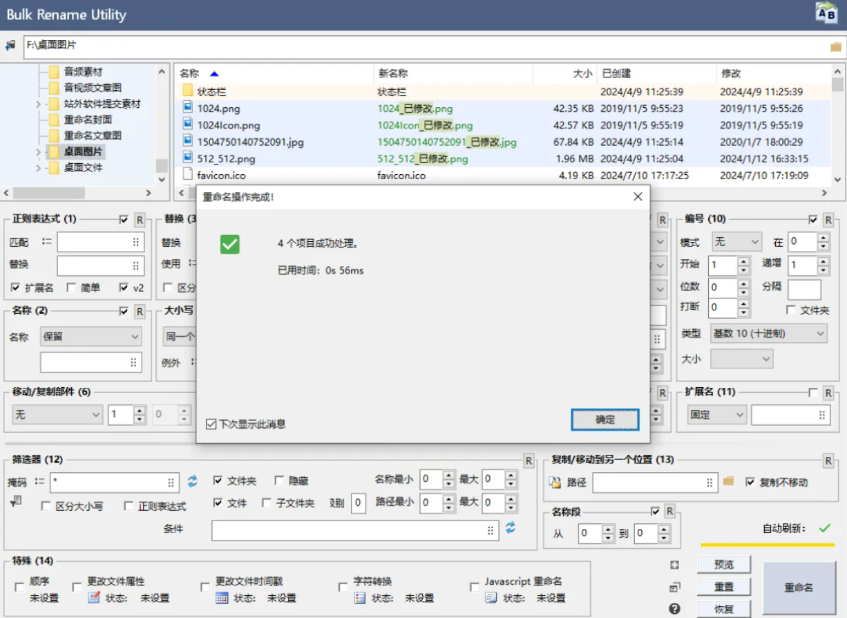
Task: Open the numbering type dropdown 基数 10
Action: click(x=768, y=333)
